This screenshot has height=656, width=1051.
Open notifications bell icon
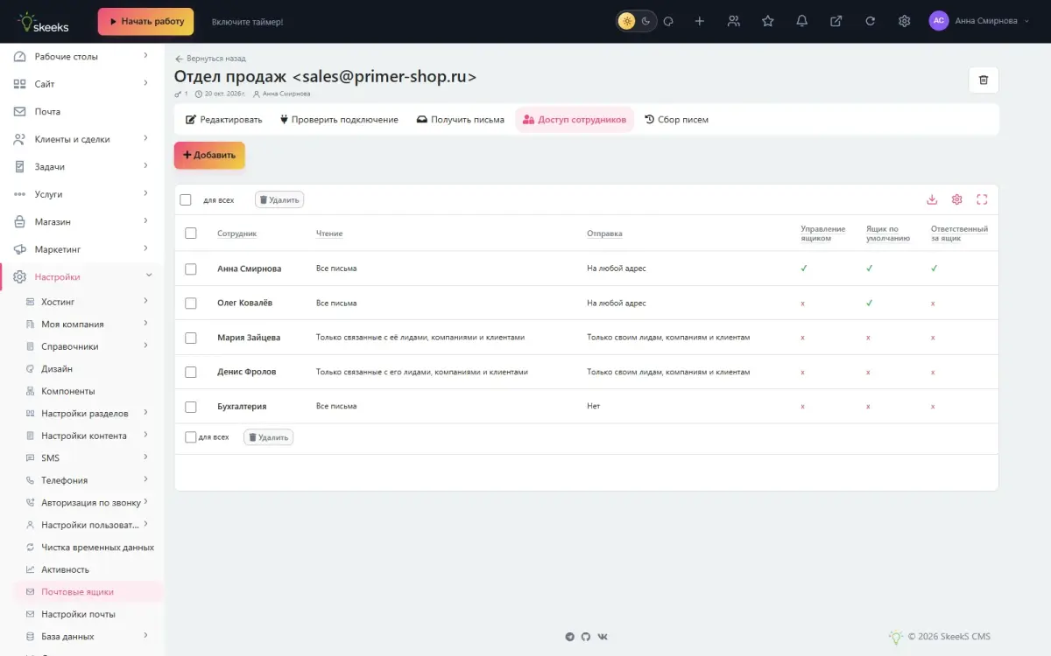(802, 21)
